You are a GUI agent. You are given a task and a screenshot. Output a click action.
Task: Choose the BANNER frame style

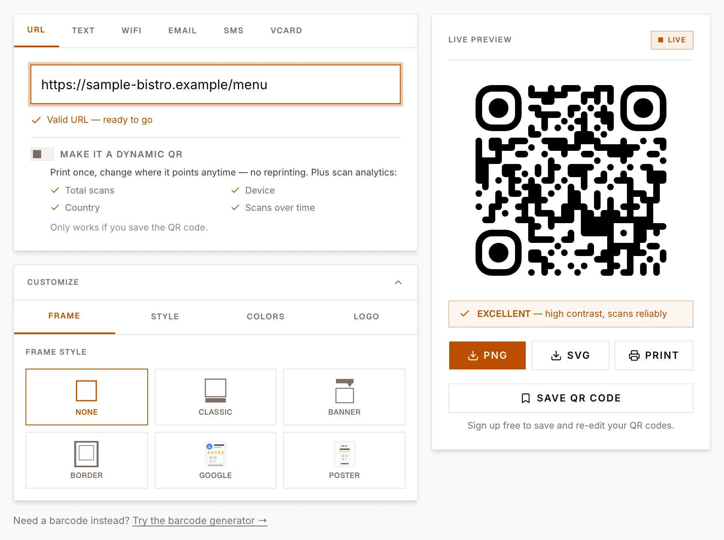344,397
